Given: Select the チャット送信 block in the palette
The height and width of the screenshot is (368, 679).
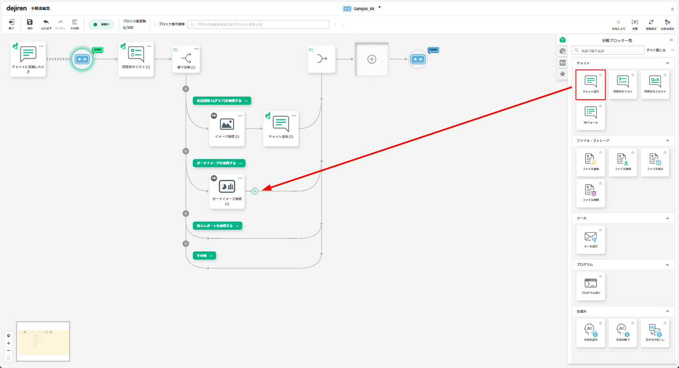Looking at the screenshot, I should (590, 84).
